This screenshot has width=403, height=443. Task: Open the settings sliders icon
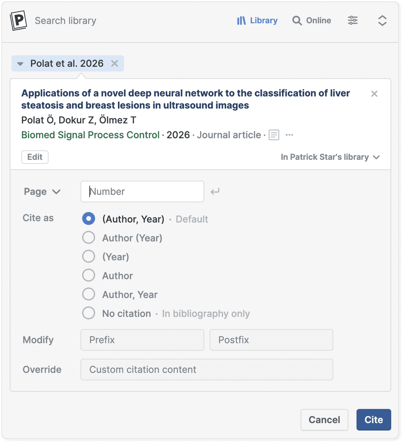click(352, 21)
